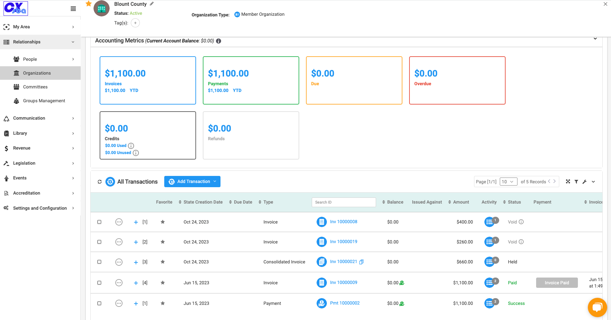Select checkbox for Inv 10000008 row
Screen dimensions: 611x320
99,222
